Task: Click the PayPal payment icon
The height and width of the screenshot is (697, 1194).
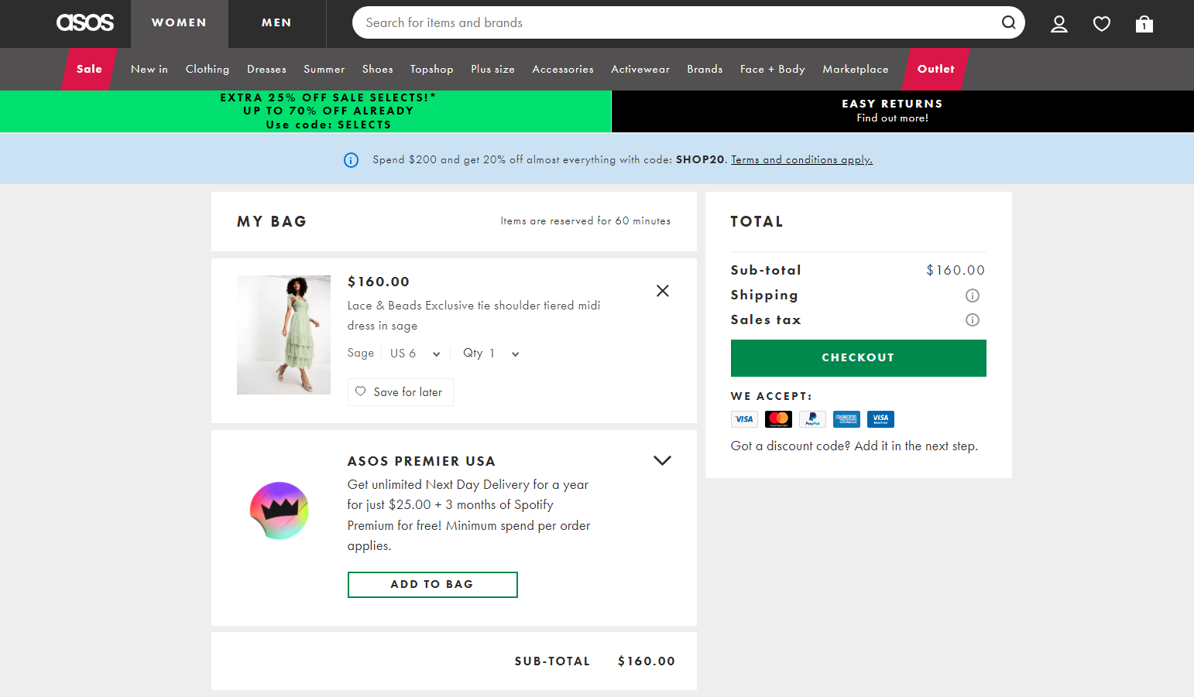Action: 812,419
